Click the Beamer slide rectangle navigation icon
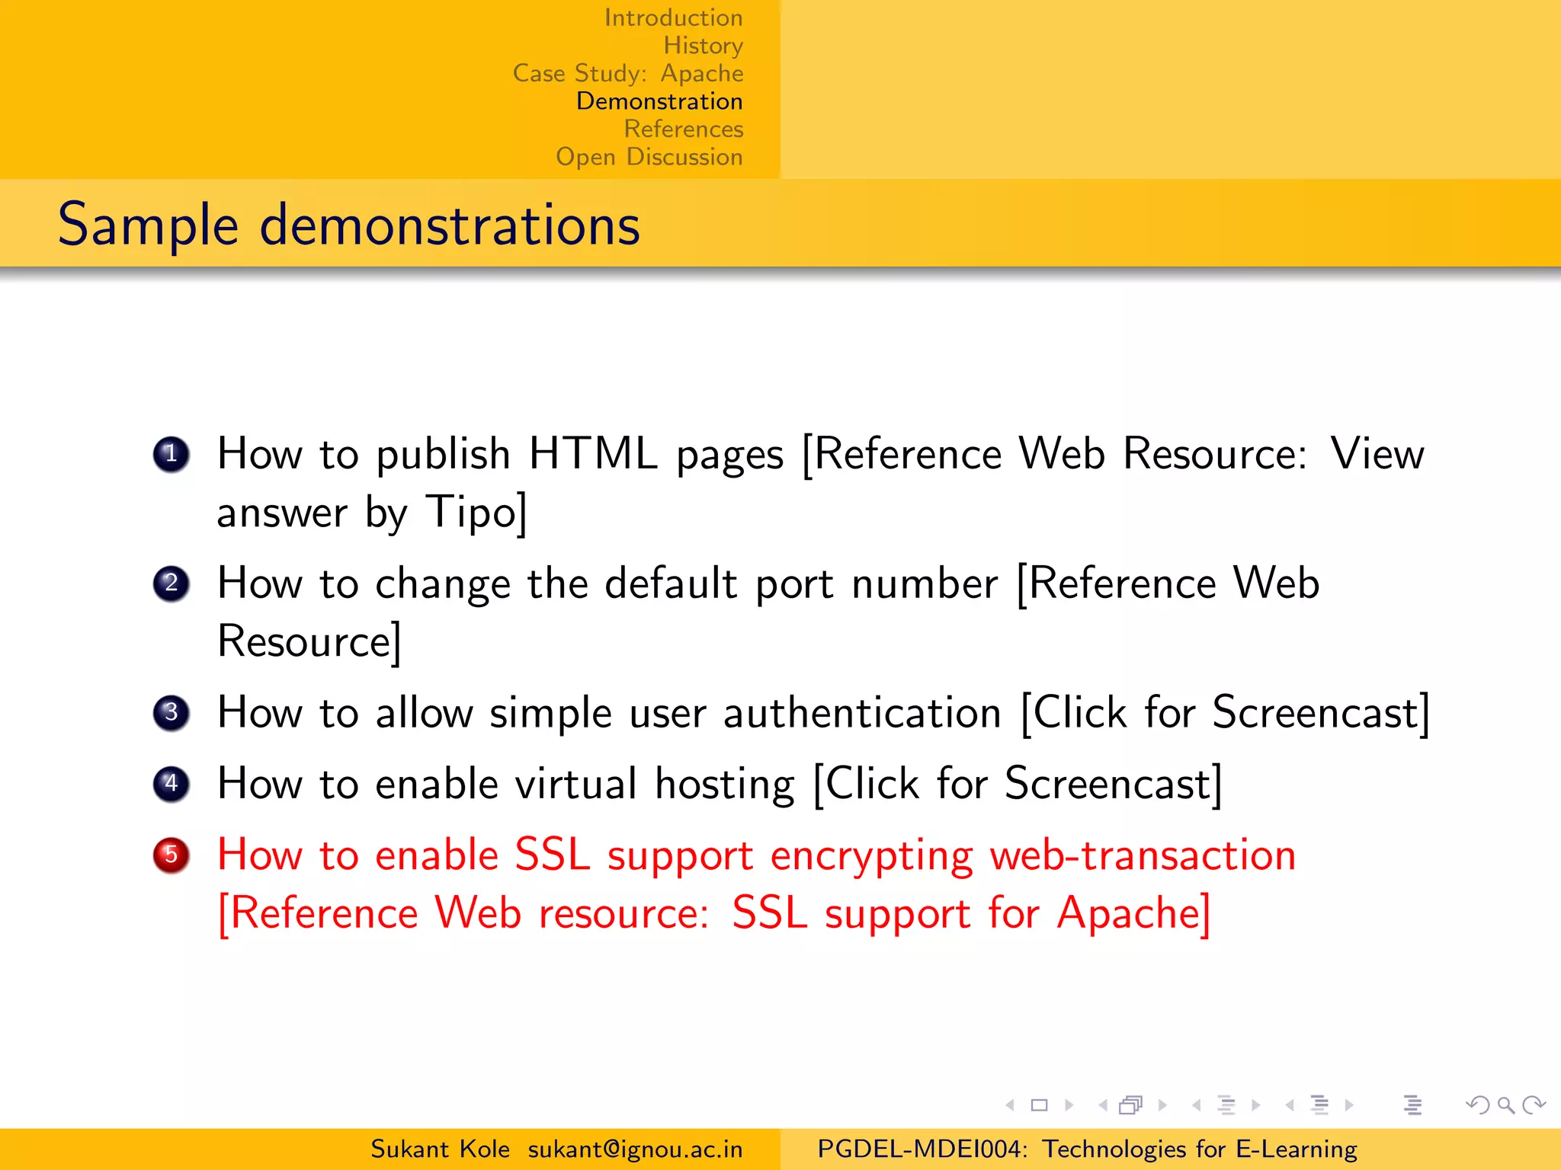This screenshot has width=1561, height=1170. (1039, 1104)
